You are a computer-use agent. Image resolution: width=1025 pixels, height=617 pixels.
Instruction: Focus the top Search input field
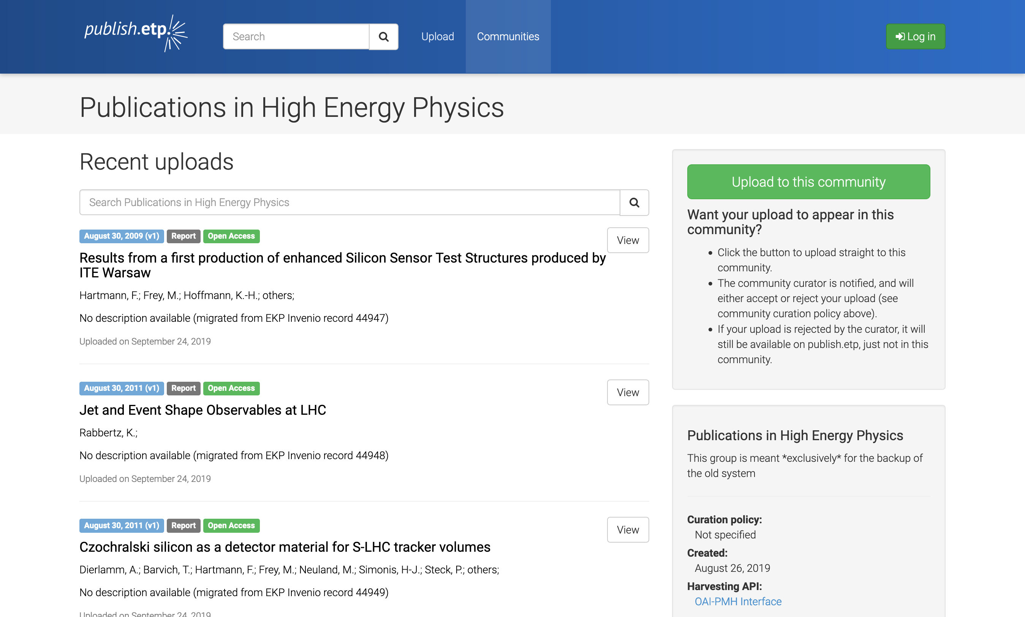296,36
